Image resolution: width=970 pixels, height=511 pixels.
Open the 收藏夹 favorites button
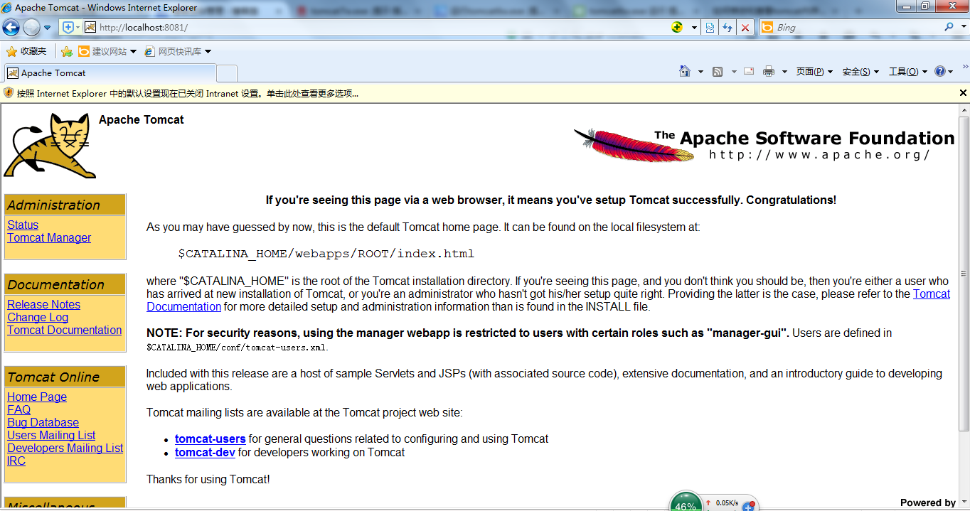[x=26, y=51]
